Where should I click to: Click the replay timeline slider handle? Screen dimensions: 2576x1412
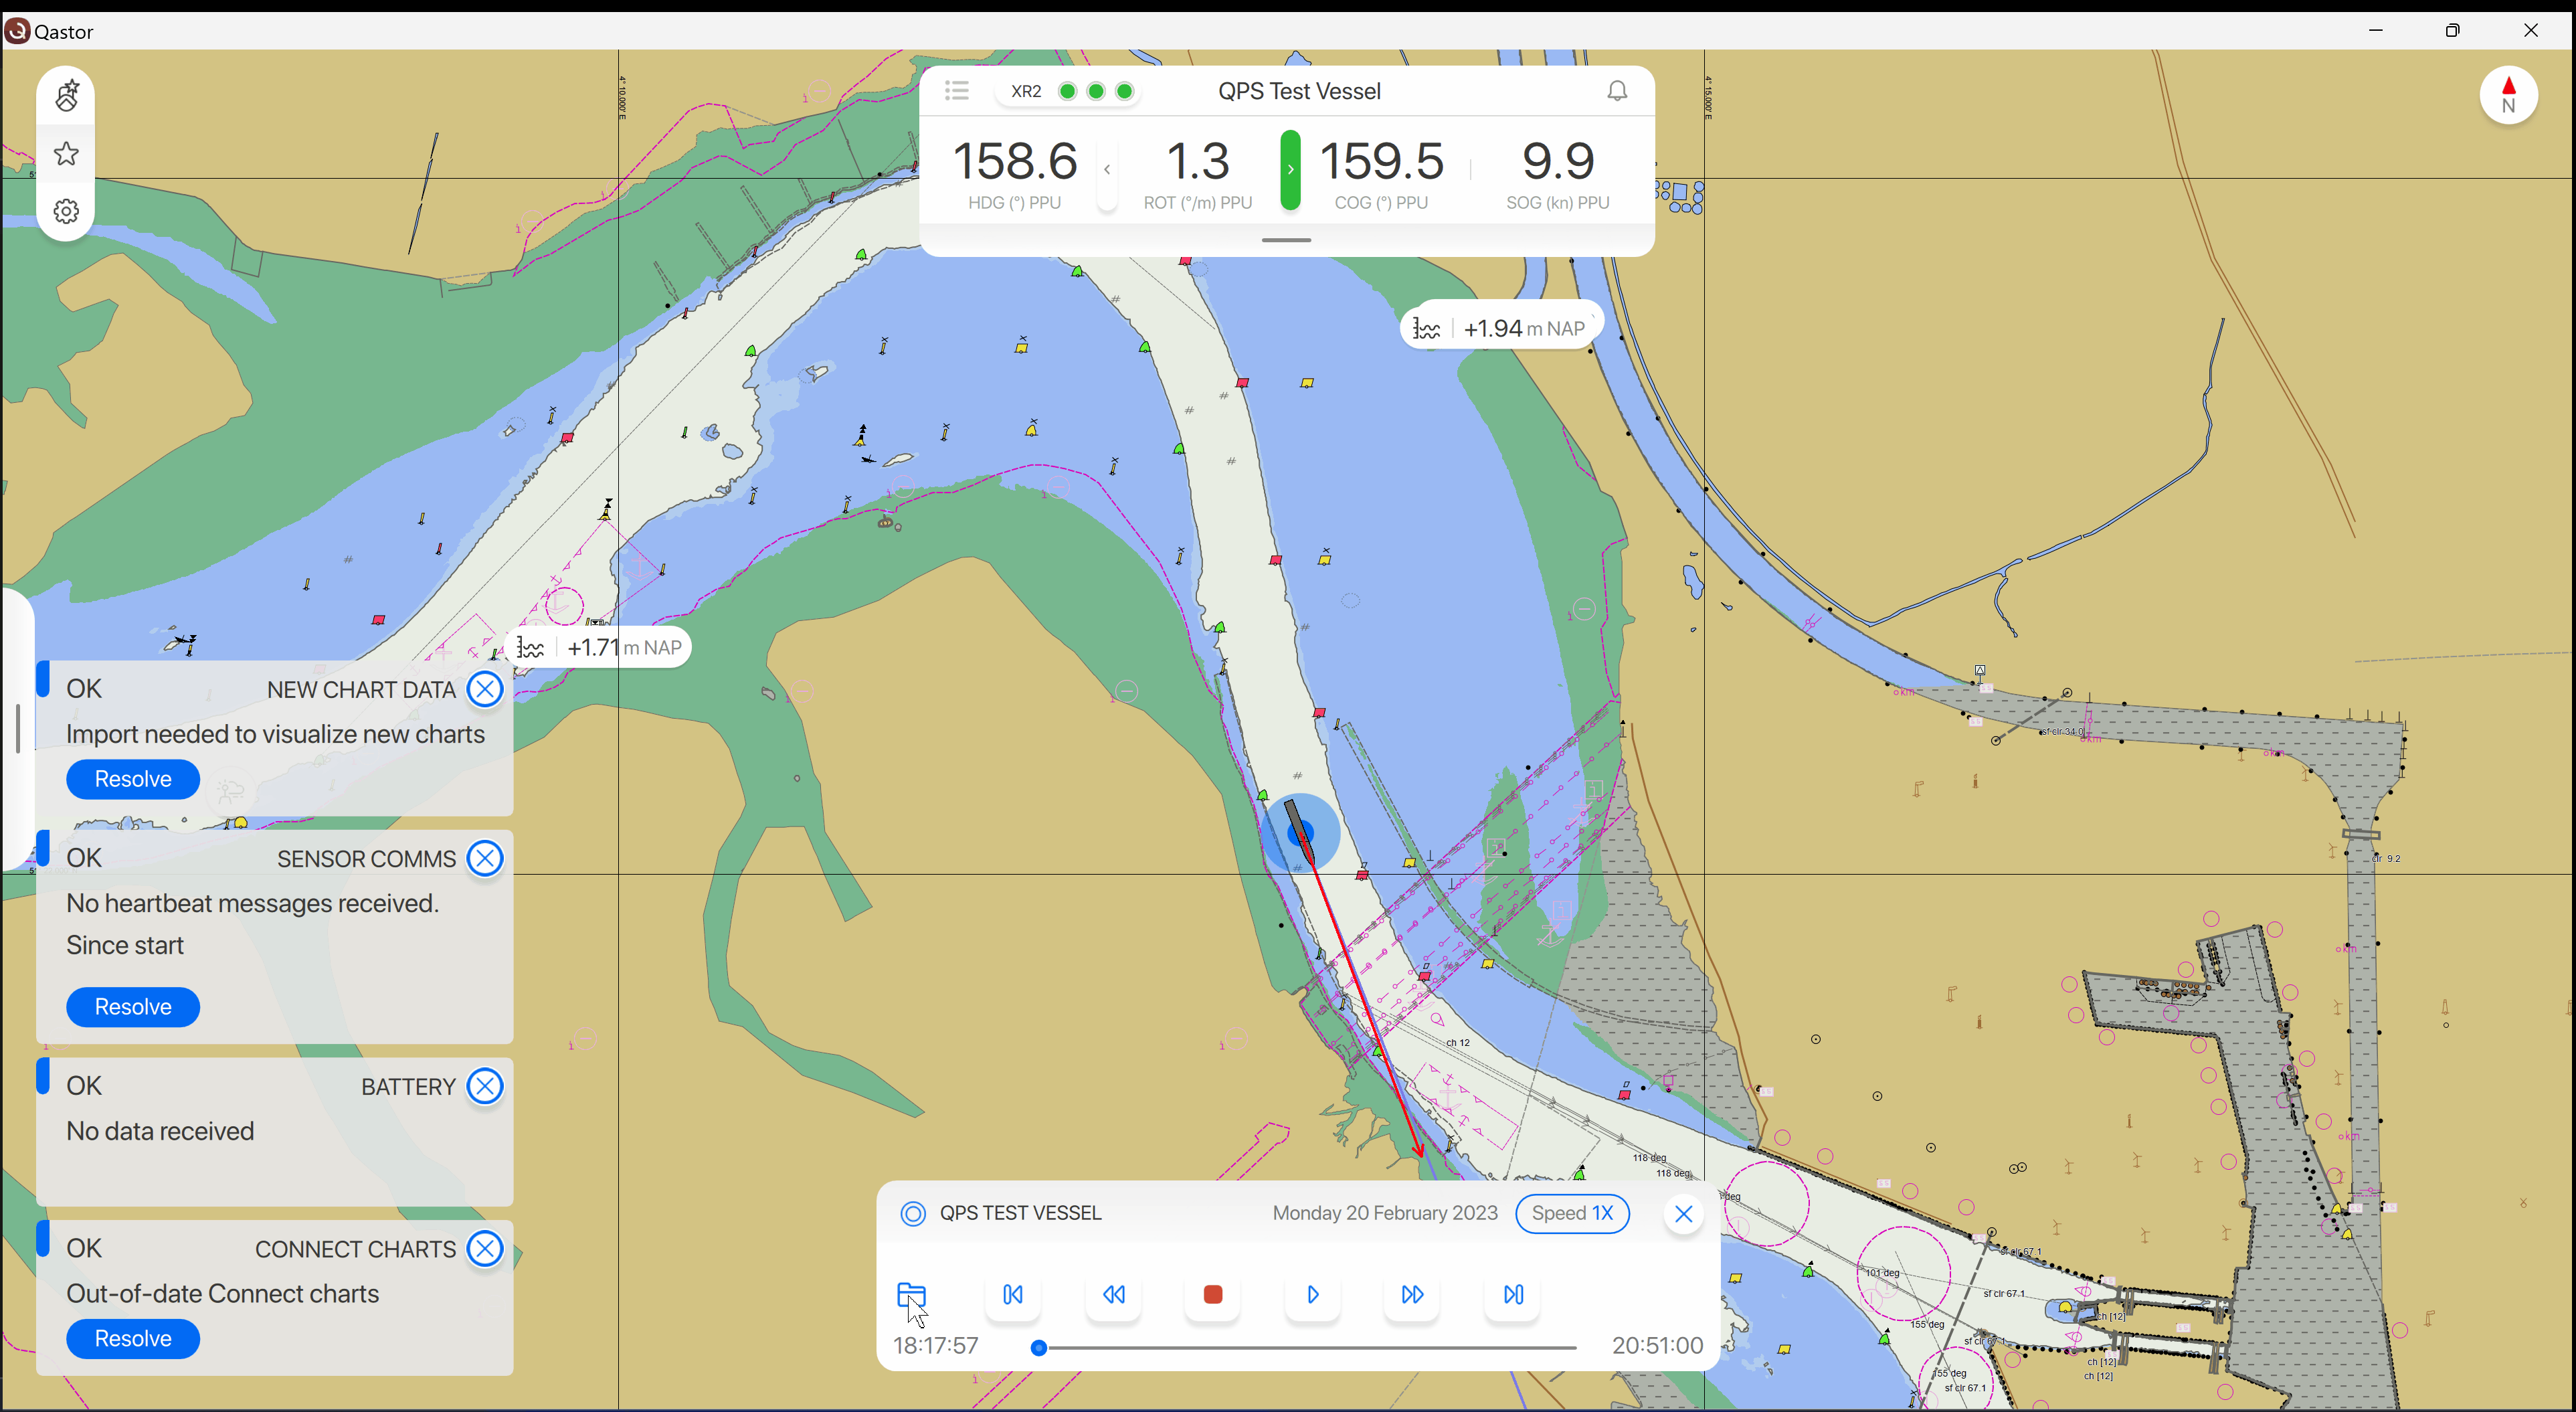pos(1039,1348)
